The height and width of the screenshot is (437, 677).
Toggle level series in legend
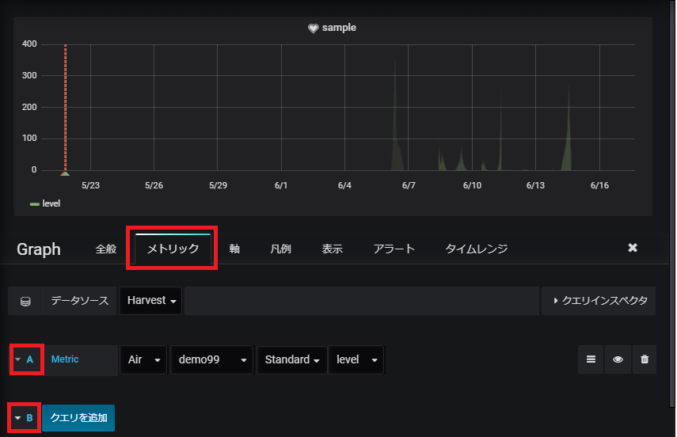pyautogui.click(x=45, y=203)
